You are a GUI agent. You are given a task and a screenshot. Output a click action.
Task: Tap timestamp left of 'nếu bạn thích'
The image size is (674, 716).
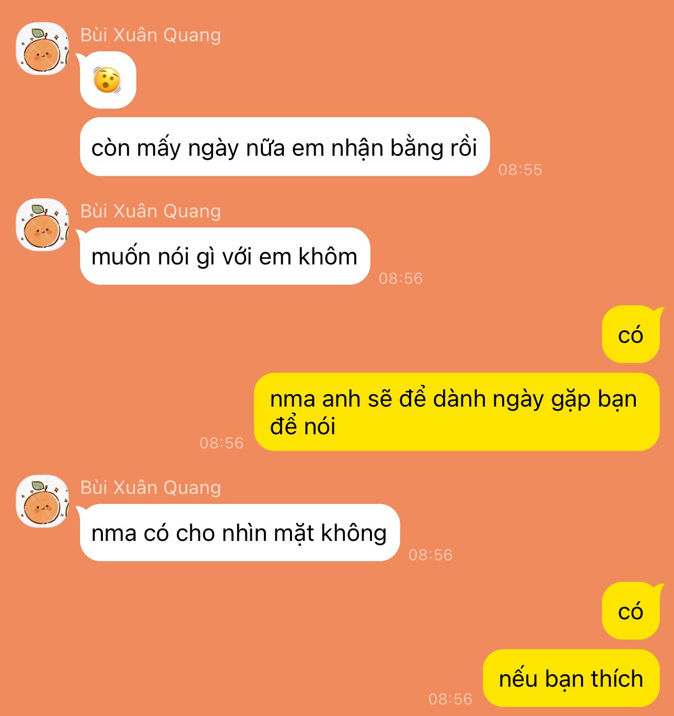pyautogui.click(x=450, y=699)
